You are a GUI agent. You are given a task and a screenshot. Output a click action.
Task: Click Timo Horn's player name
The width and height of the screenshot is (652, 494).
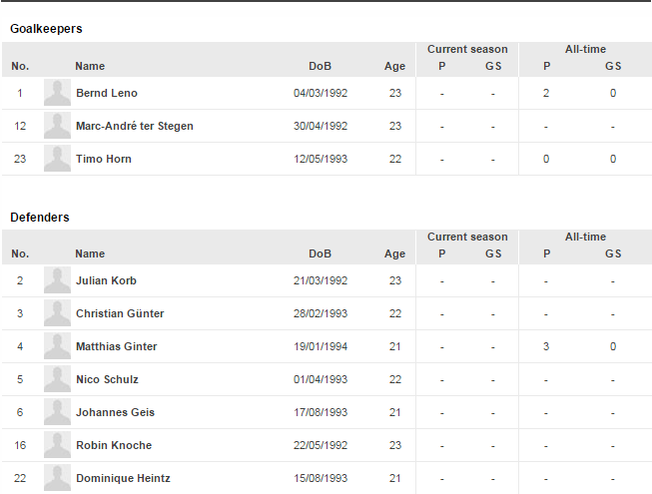(x=104, y=159)
